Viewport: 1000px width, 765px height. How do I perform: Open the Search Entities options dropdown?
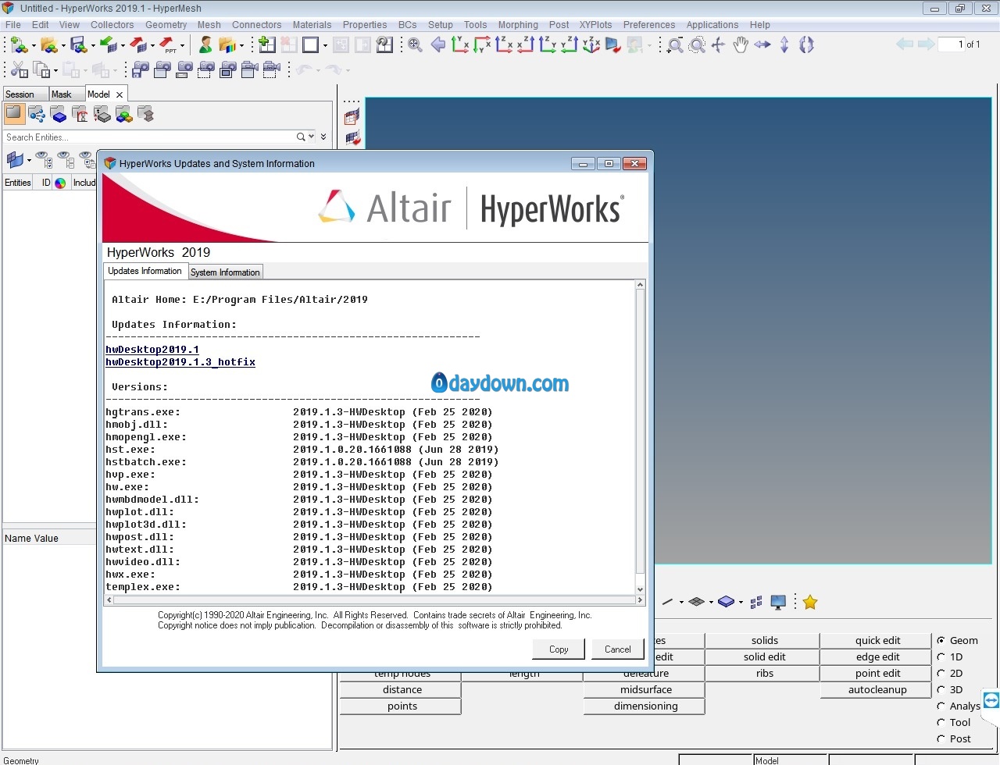[312, 137]
